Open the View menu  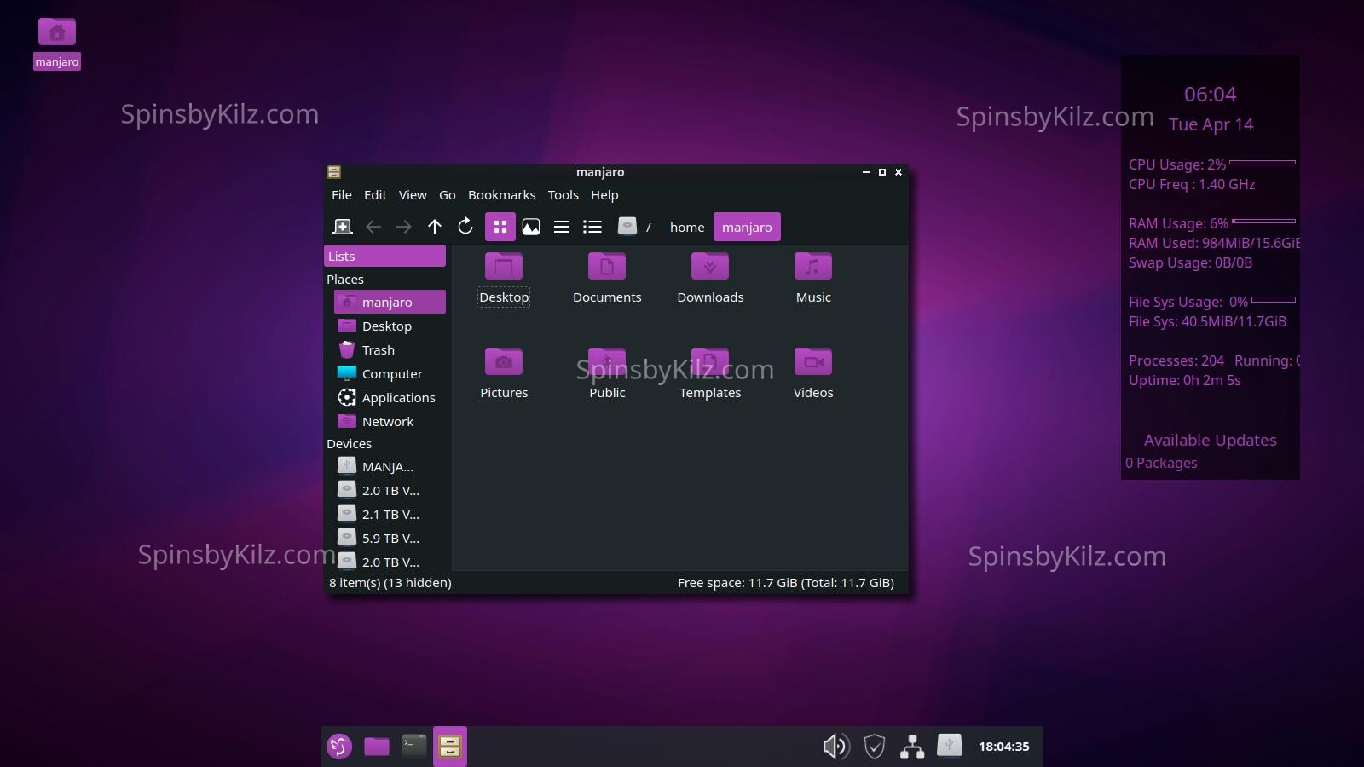(x=413, y=195)
